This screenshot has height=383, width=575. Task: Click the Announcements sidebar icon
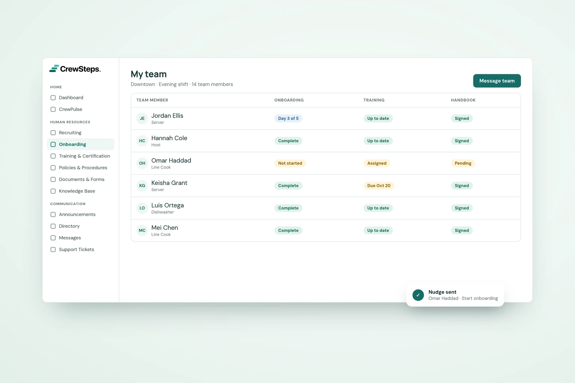coord(53,214)
